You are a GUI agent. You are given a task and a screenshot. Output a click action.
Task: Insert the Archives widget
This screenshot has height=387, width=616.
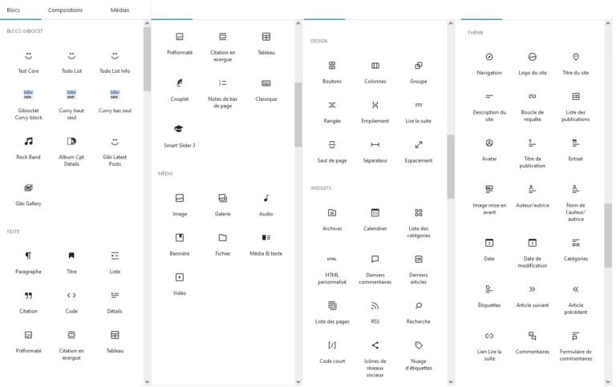pyautogui.click(x=332, y=220)
